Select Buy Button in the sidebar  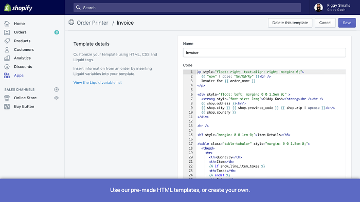click(24, 106)
